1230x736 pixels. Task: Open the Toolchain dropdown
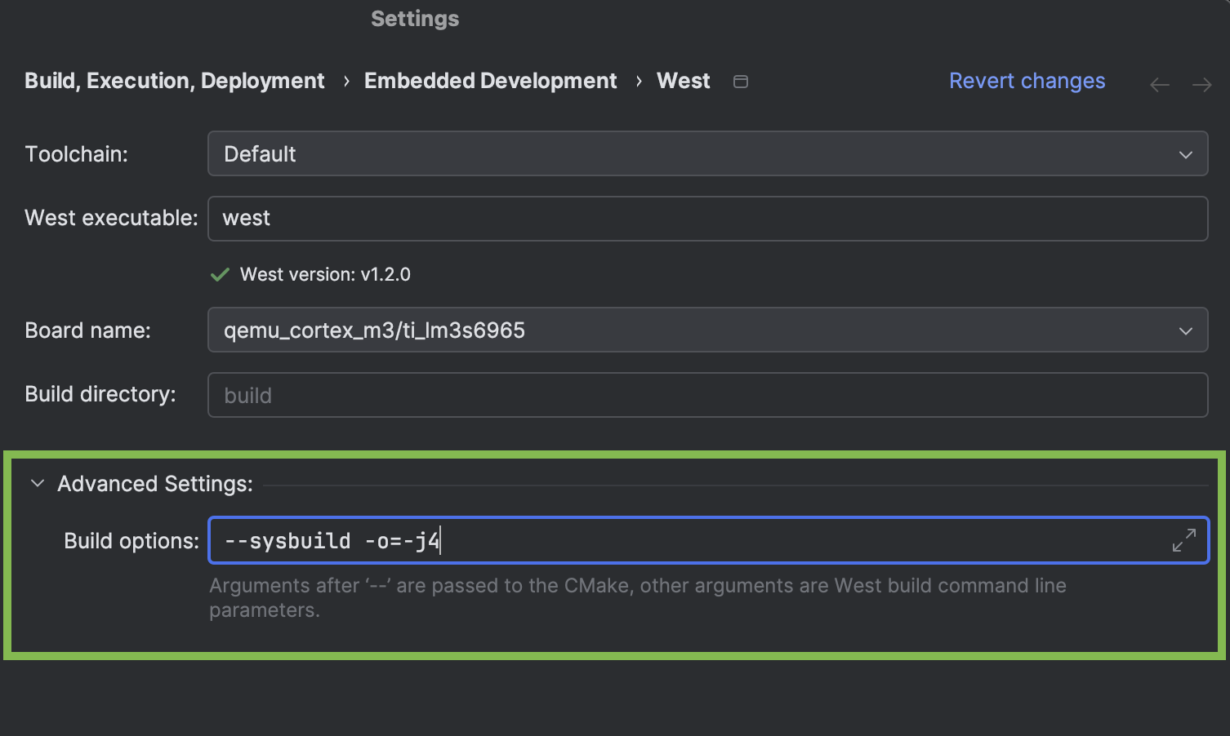coord(707,153)
